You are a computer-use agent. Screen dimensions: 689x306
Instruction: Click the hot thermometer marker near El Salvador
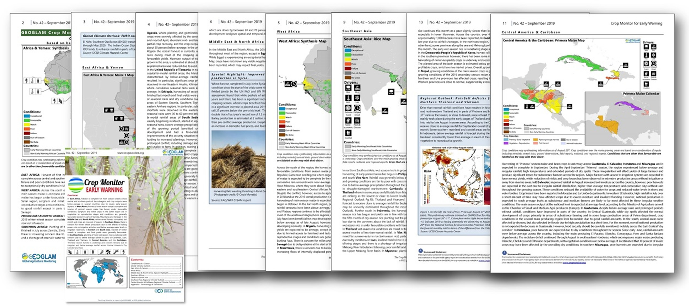point(527,107)
